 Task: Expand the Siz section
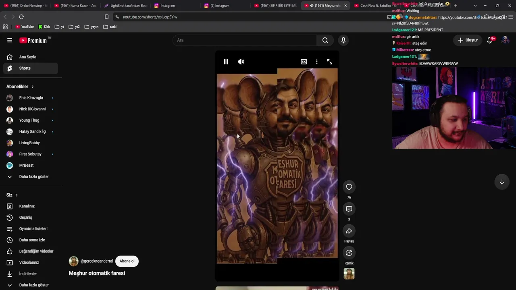pyautogui.click(x=12, y=195)
